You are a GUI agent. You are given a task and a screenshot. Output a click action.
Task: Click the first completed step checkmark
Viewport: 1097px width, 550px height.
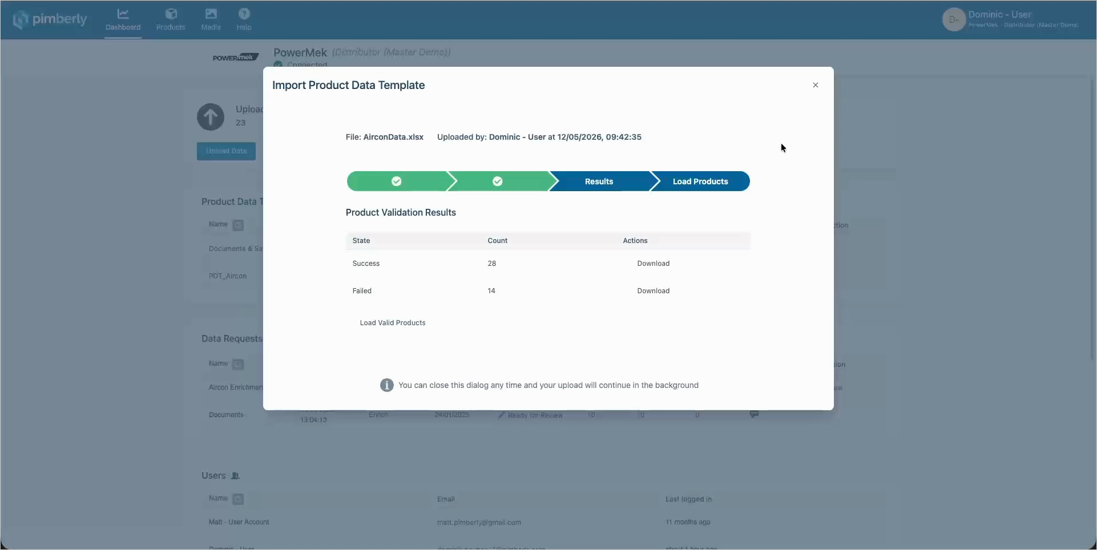point(396,181)
